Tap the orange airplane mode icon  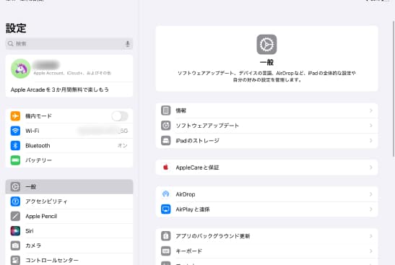(x=15, y=116)
